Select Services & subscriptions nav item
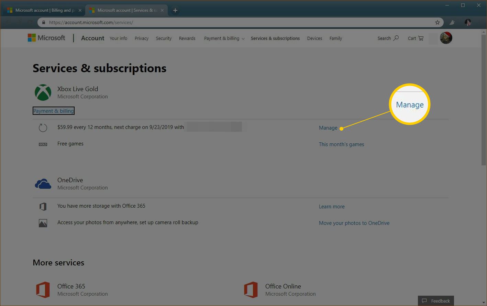The height and width of the screenshot is (306, 487). point(275,39)
